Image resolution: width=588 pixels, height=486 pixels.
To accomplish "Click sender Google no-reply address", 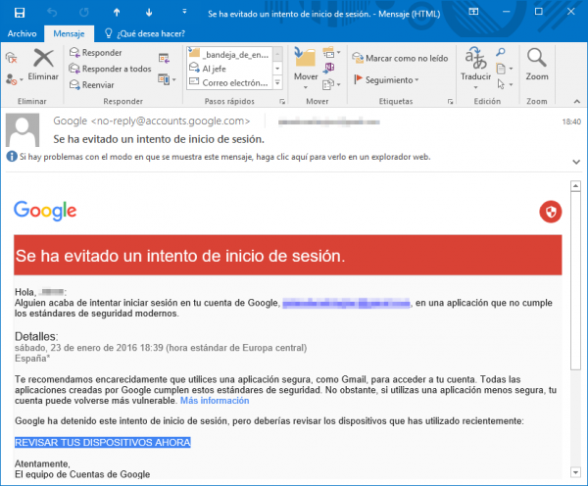I will tap(151, 121).
